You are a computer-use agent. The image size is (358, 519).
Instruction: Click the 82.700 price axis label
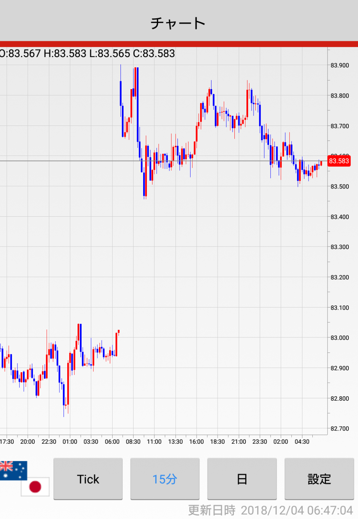pyautogui.click(x=339, y=429)
